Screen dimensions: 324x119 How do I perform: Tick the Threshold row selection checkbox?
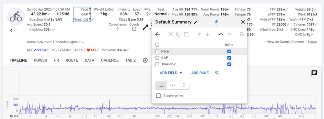157,64
